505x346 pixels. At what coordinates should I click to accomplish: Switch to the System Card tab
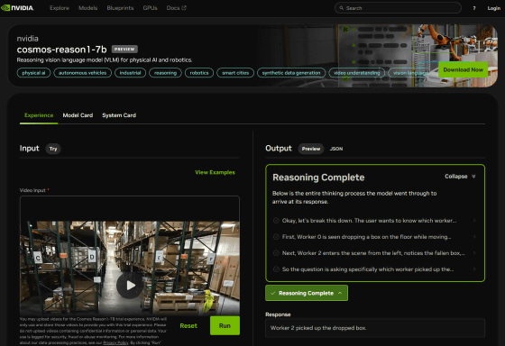[119, 115]
